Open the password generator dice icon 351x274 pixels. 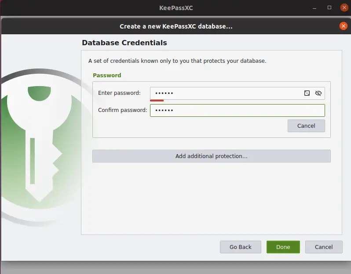tap(307, 93)
